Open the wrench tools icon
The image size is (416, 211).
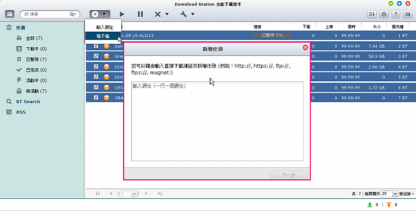[184, 14]
